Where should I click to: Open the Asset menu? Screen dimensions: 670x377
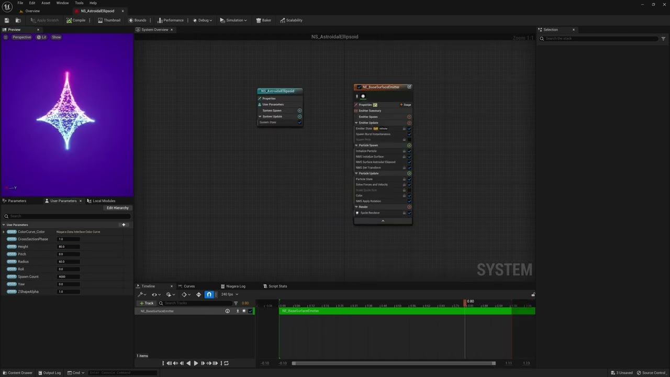click(46, 3)
